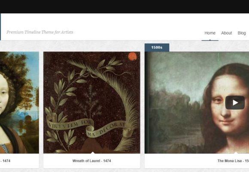Click the partial '- 1474' caption at left
The height and width of the screenshot is (172, 249).
5,161
